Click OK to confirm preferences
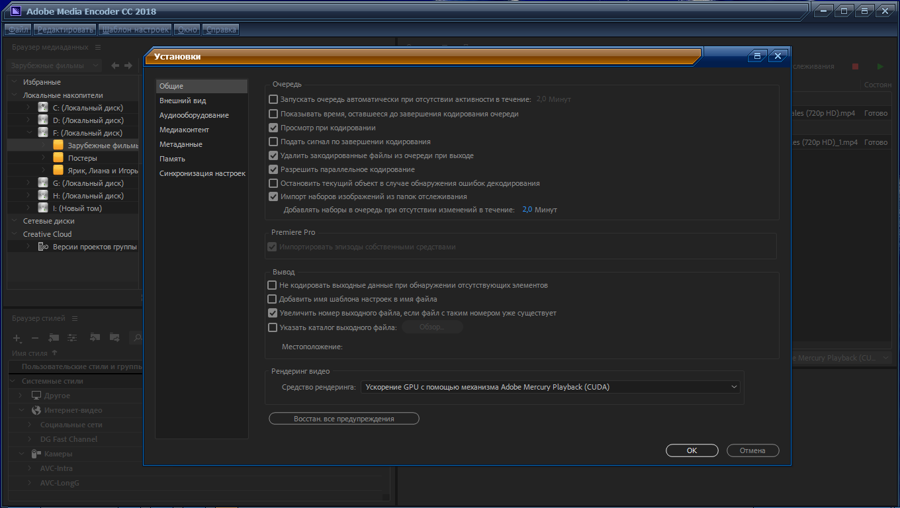 692,450
